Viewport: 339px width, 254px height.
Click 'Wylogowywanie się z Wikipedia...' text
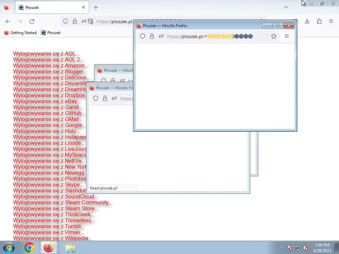[53, 238]
